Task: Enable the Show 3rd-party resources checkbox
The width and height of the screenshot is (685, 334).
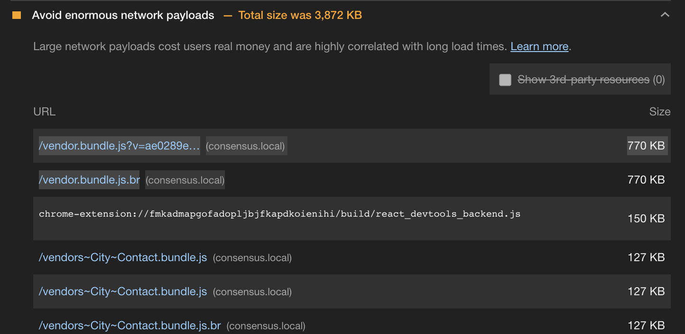Action: point(505,79)
